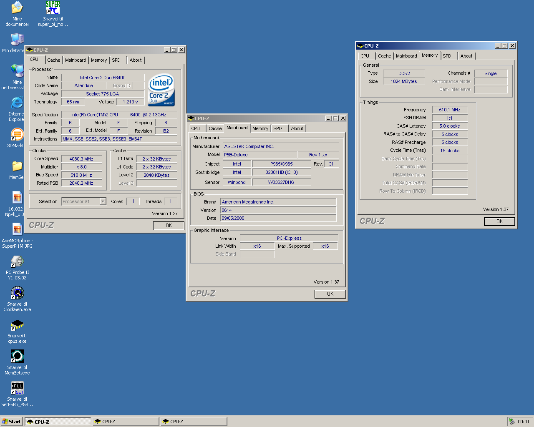The height and width of the screenshot is (427, 534).
Task: Launch the SetFSBu_P5B shortcut icon
Action: (x=17, y=388)
